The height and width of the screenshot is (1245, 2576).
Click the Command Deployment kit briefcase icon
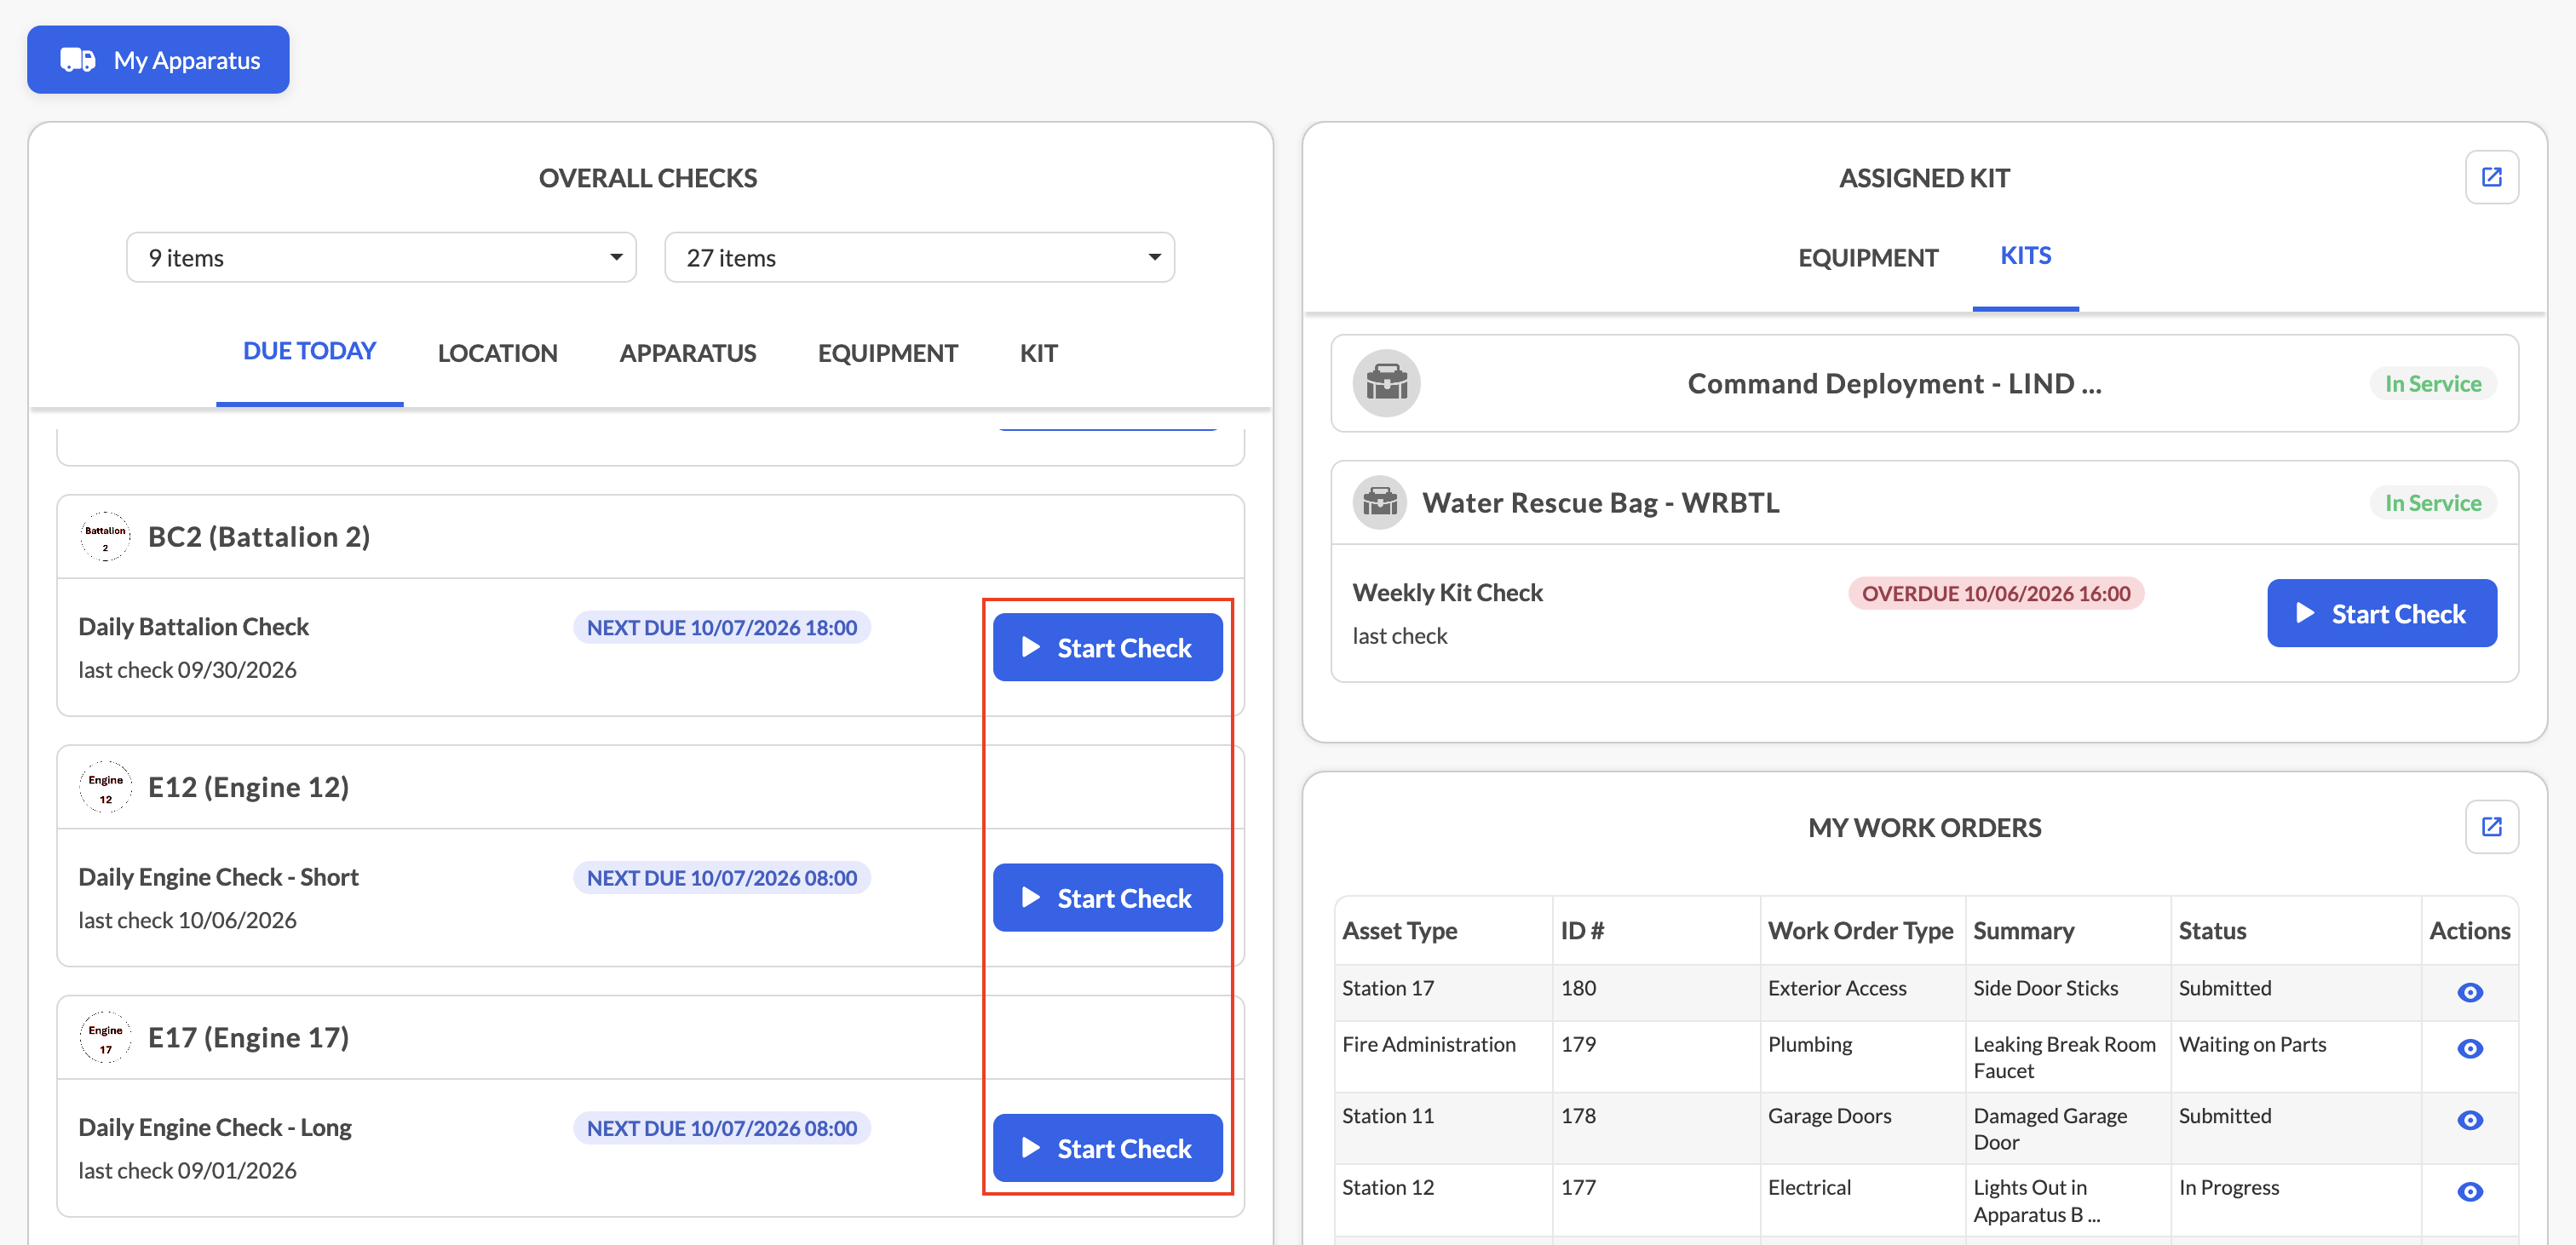[x=1386, y=383]
